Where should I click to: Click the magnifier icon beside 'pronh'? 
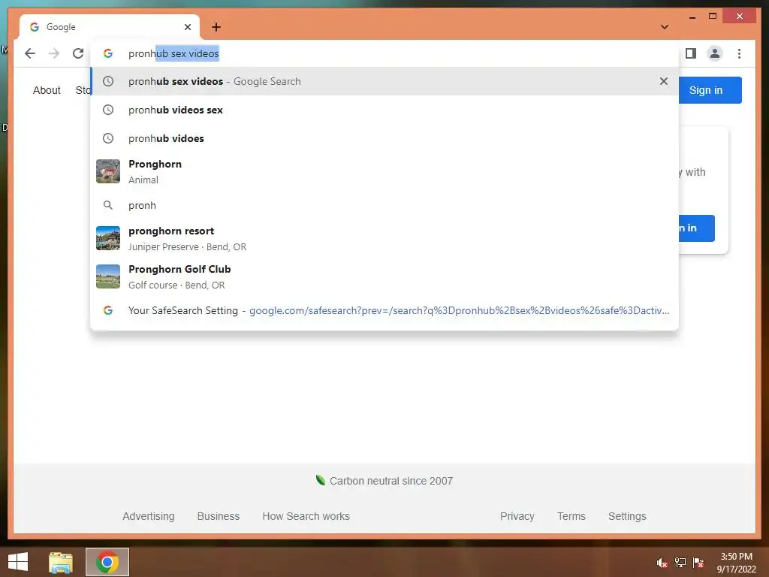click(x=108, y=205)
